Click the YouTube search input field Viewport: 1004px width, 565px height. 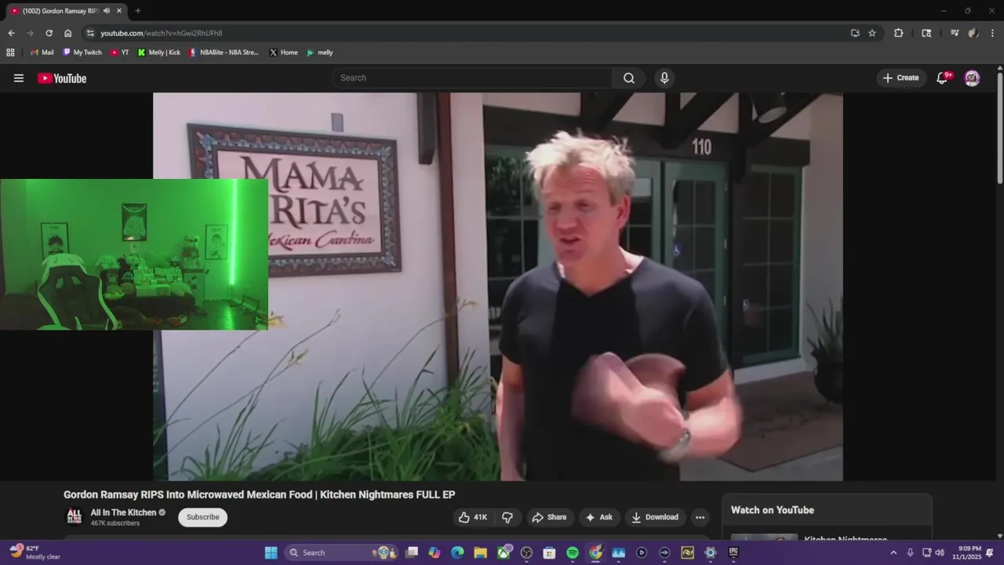click(x=473, y=78)
